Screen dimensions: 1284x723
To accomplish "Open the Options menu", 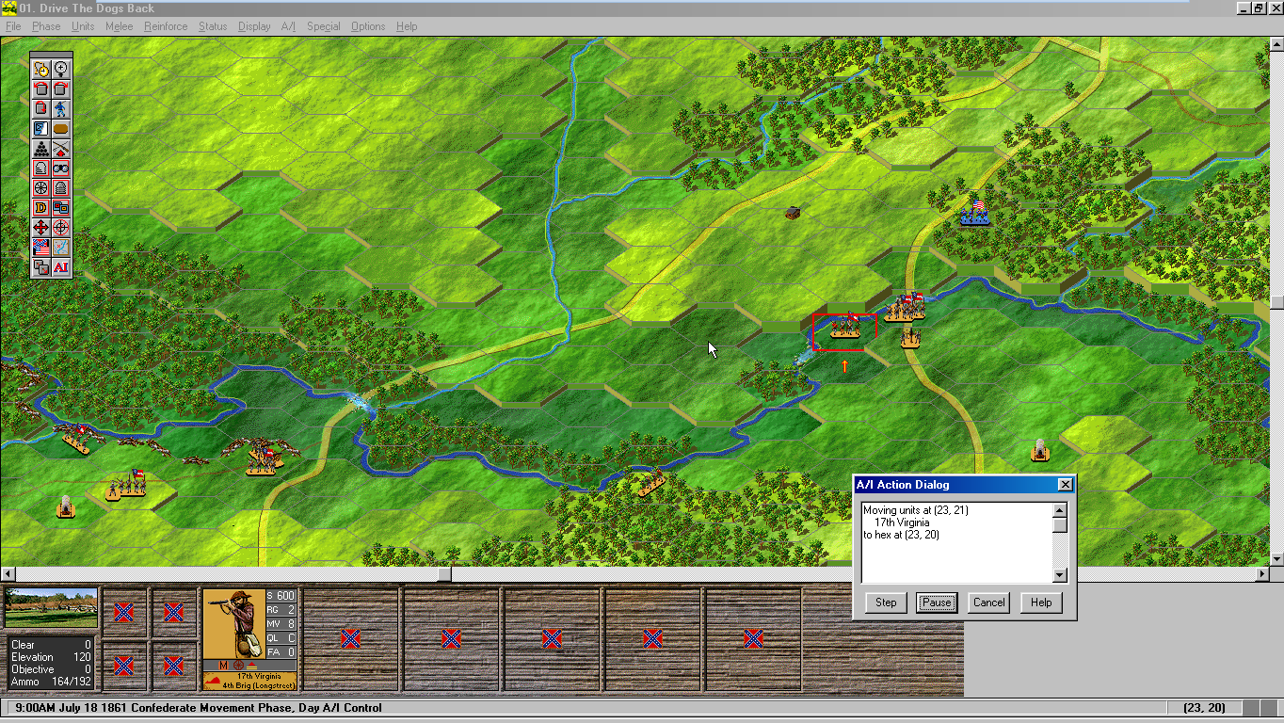I will click(368, 26).
